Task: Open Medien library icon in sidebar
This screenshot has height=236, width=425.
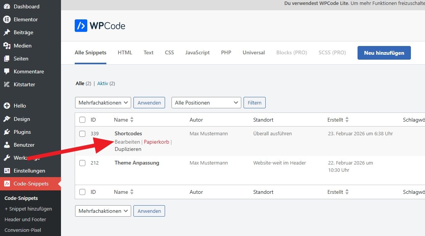Action: point(6,46)
